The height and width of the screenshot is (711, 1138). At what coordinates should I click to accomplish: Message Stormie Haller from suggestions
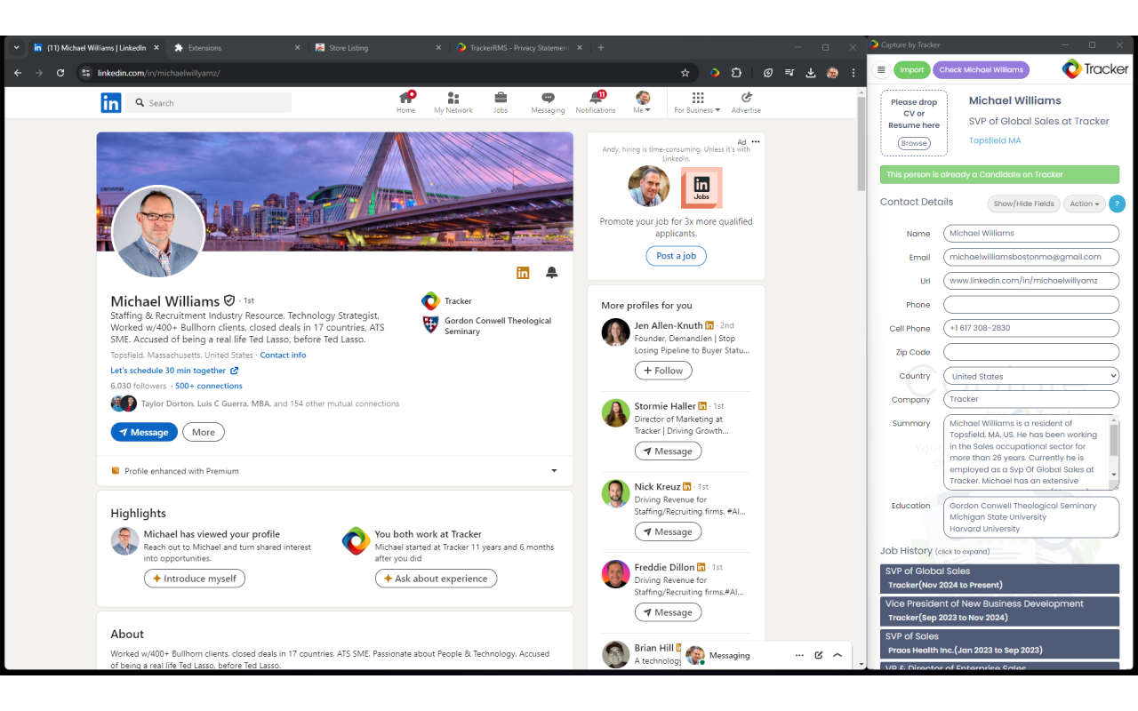[x=668, y=451]
